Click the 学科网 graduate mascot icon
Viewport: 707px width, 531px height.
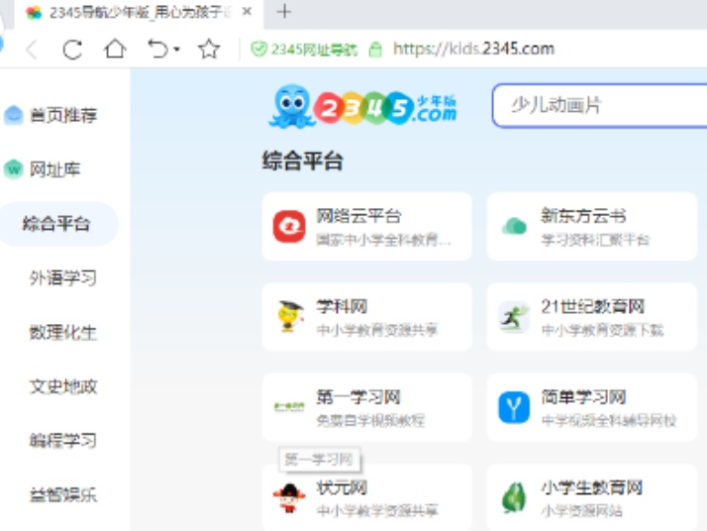(x=289, y=317)
